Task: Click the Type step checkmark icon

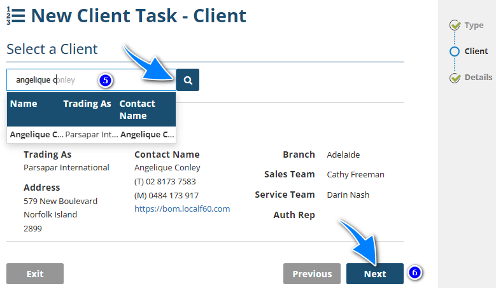Action: coord(455,25)
